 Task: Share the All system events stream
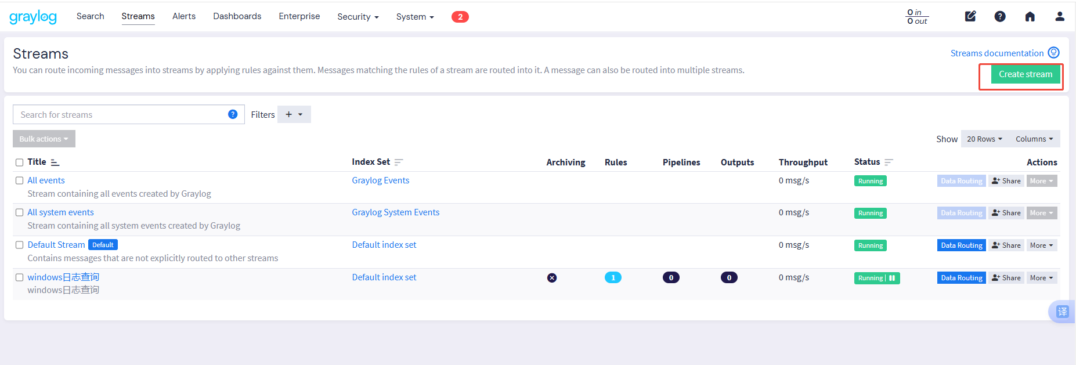click(1006, 213)
